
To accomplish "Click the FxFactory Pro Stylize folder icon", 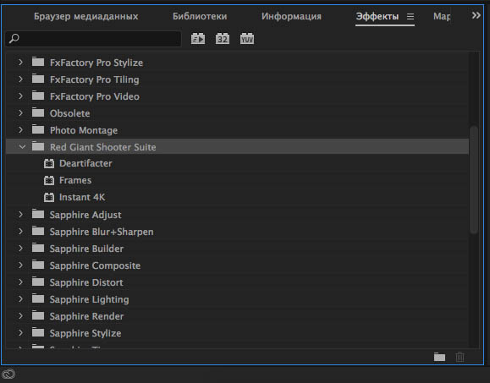I will coord(38,62).
